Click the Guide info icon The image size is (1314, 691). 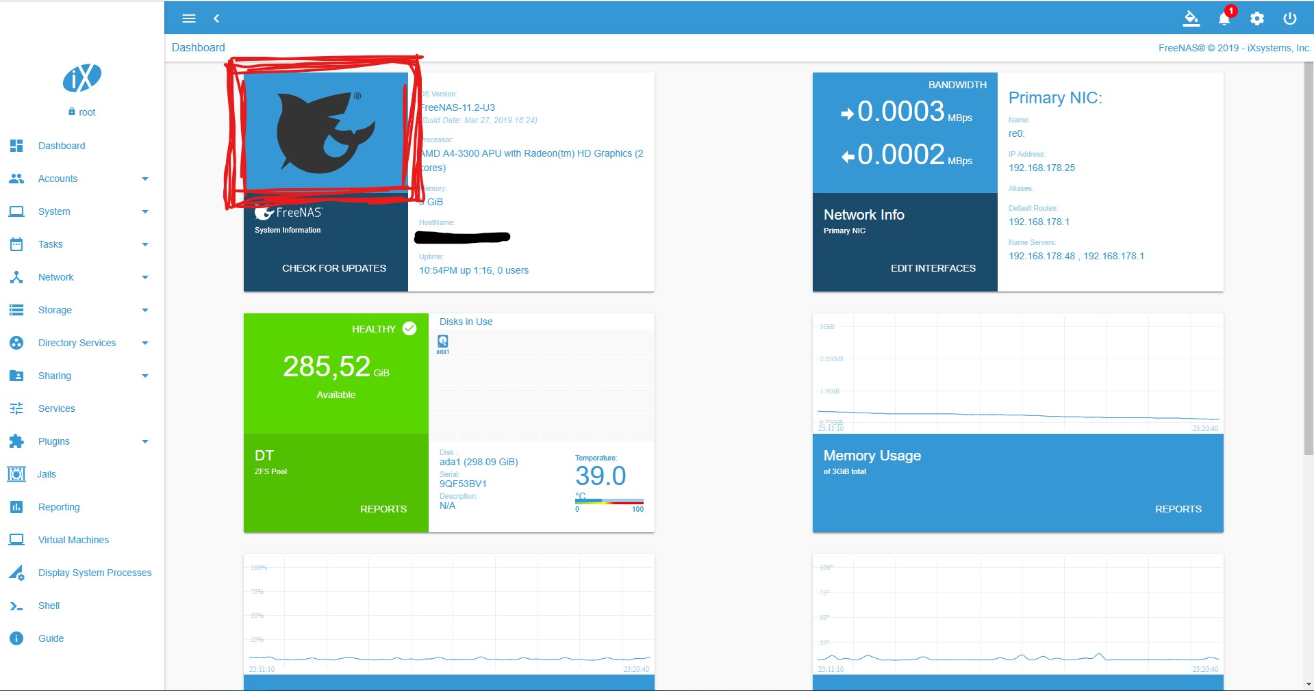(16, 638)
